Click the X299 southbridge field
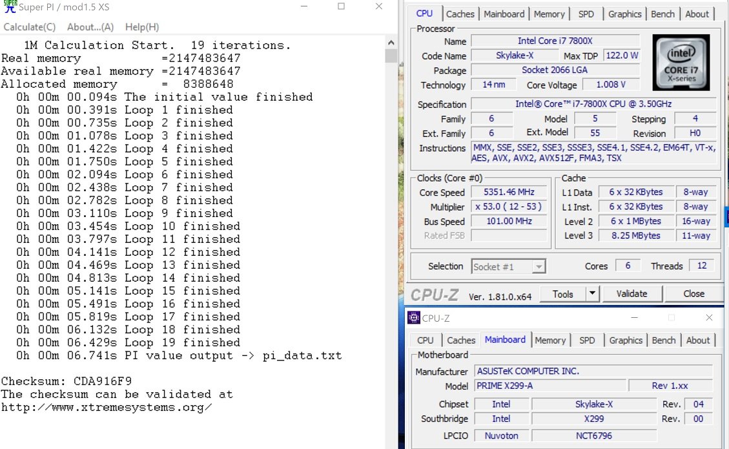This screenshot has height=449, width=729. pyautogui.click(x=593, y=419)
